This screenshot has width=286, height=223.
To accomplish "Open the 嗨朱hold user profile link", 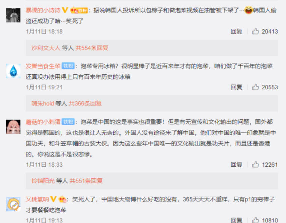I will [x=43, y=103].
